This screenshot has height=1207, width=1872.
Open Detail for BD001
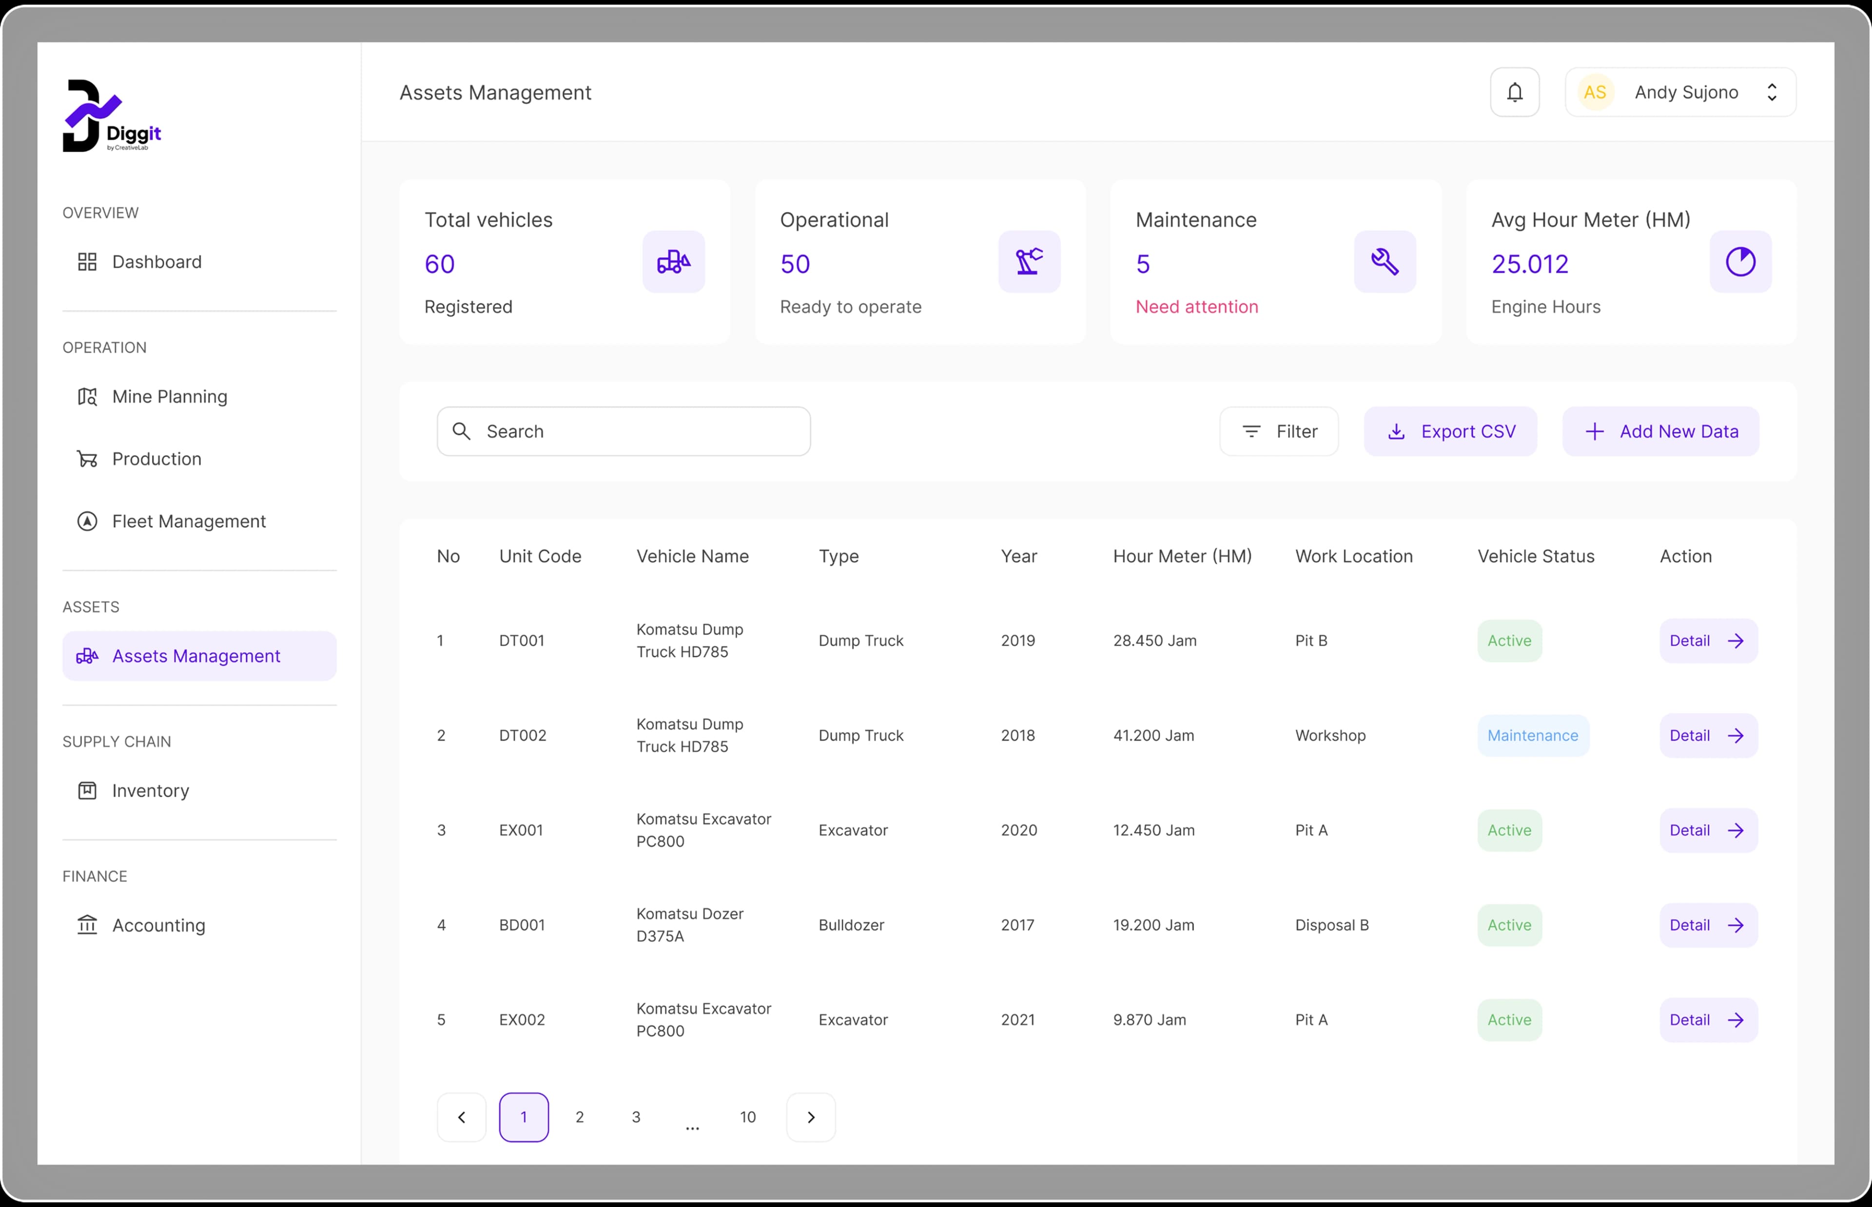click(x=1708, y=926)
